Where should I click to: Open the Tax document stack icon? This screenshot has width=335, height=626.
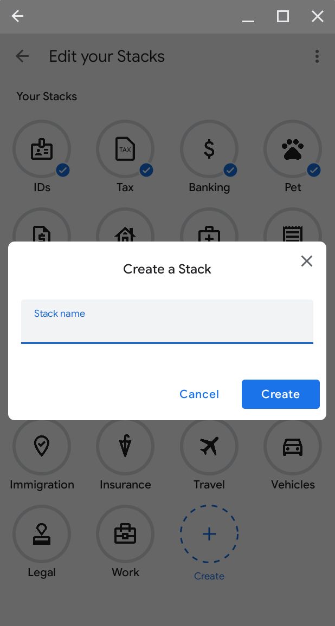pyautogui.click(x=125, y=149)
